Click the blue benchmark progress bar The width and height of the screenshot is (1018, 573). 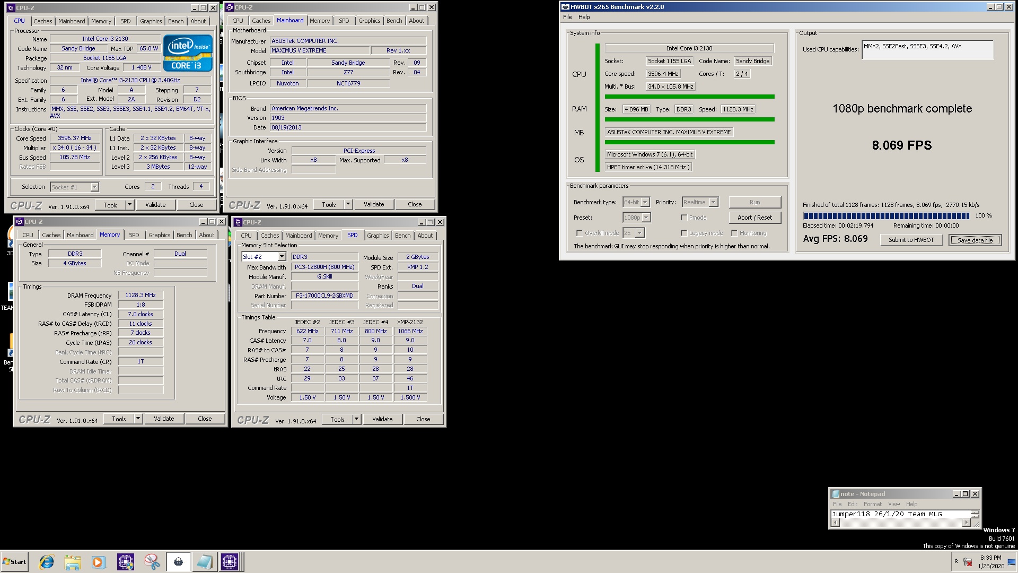pyautogui.click(x=886, y=215)
